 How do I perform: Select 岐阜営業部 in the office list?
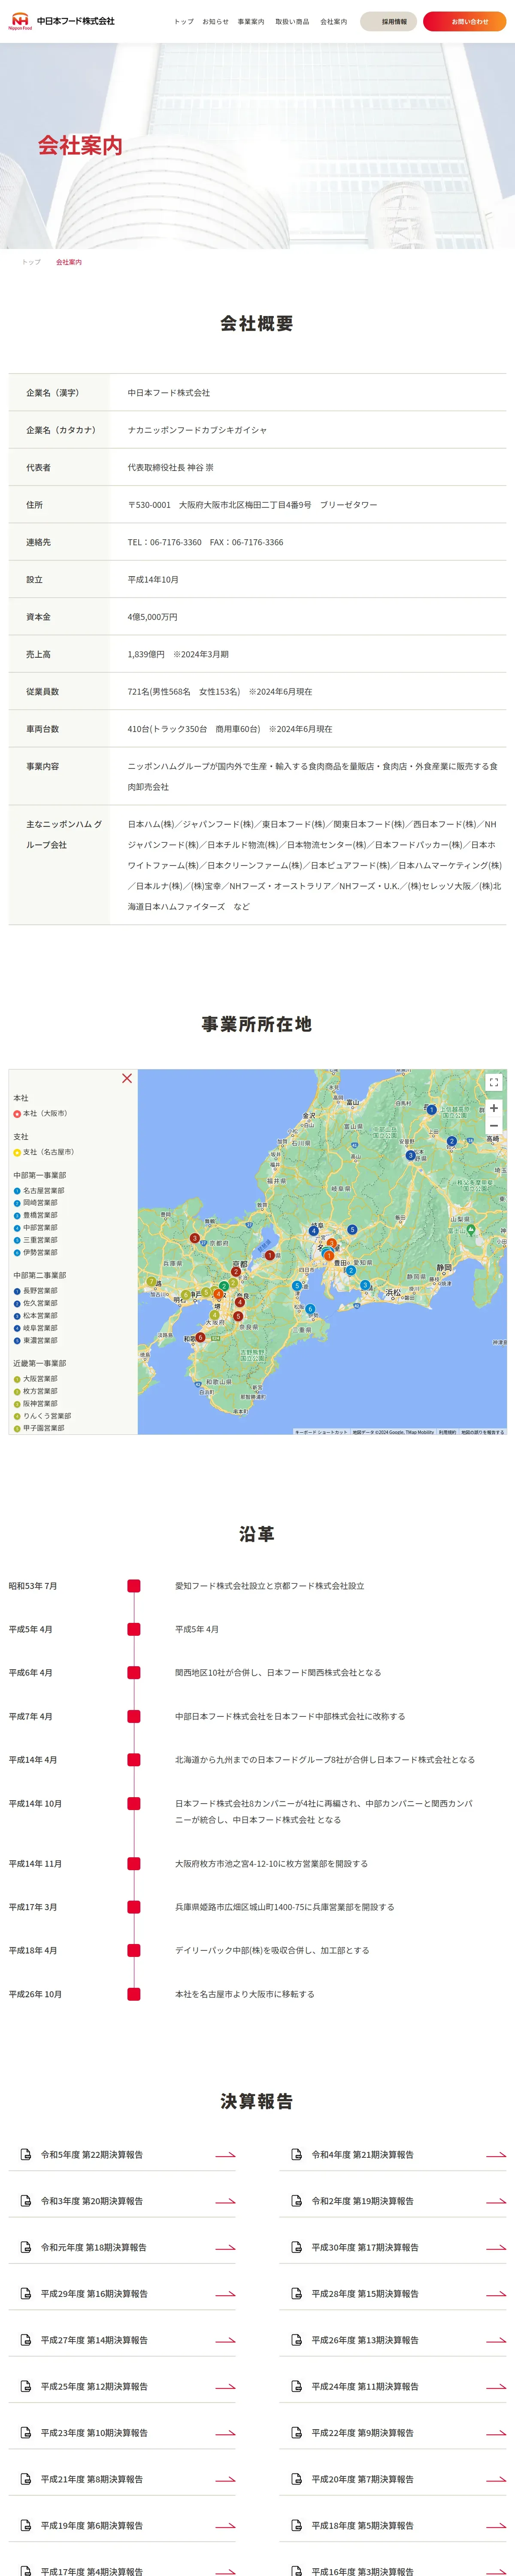[35, 1328]
